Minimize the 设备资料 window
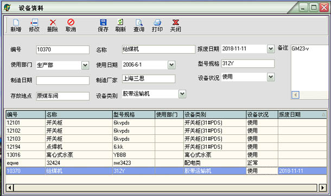The image size is (331, 196). [303, 8]
